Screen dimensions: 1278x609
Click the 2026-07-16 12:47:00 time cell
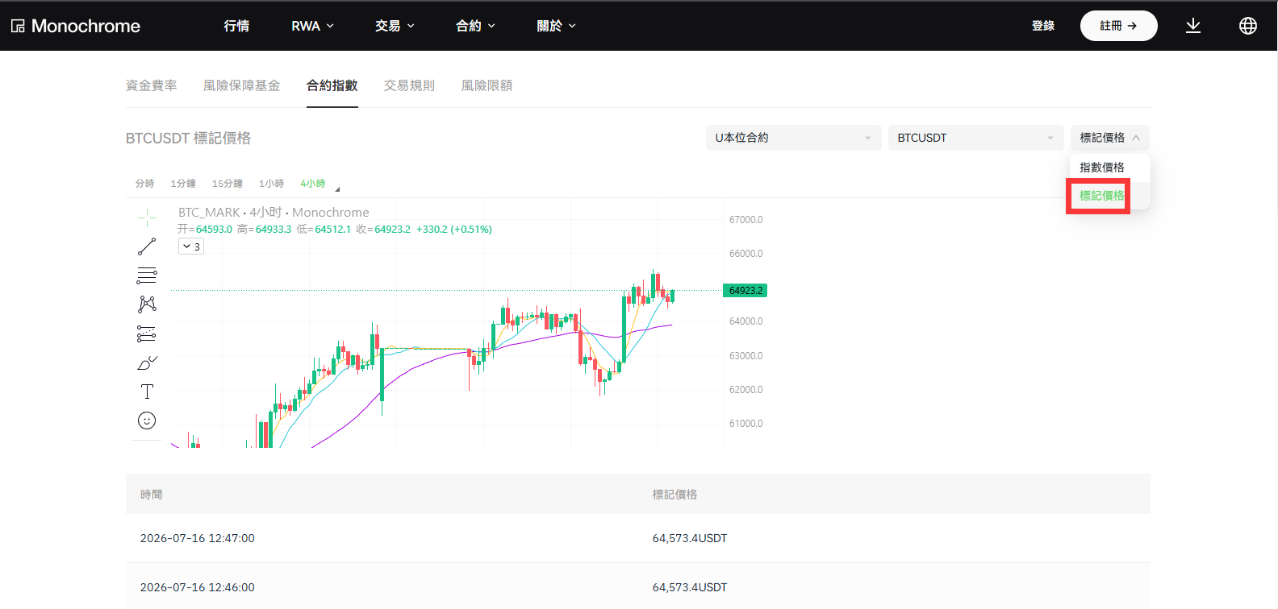[198, 538]
